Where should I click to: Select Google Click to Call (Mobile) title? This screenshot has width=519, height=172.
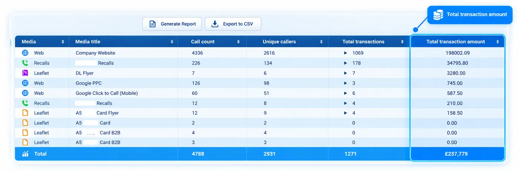tap(107, 93)
